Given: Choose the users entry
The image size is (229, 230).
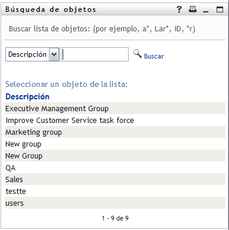Looking at the screenshot, I should click(x=115, y=203).
